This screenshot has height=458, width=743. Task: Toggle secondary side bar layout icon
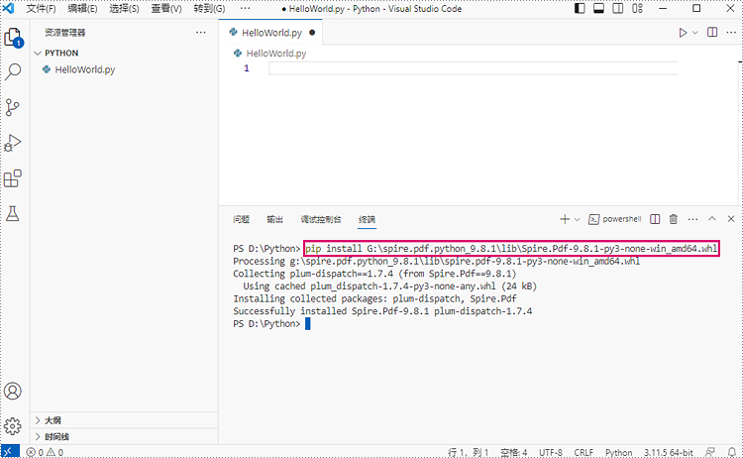(x=618, y=9)
